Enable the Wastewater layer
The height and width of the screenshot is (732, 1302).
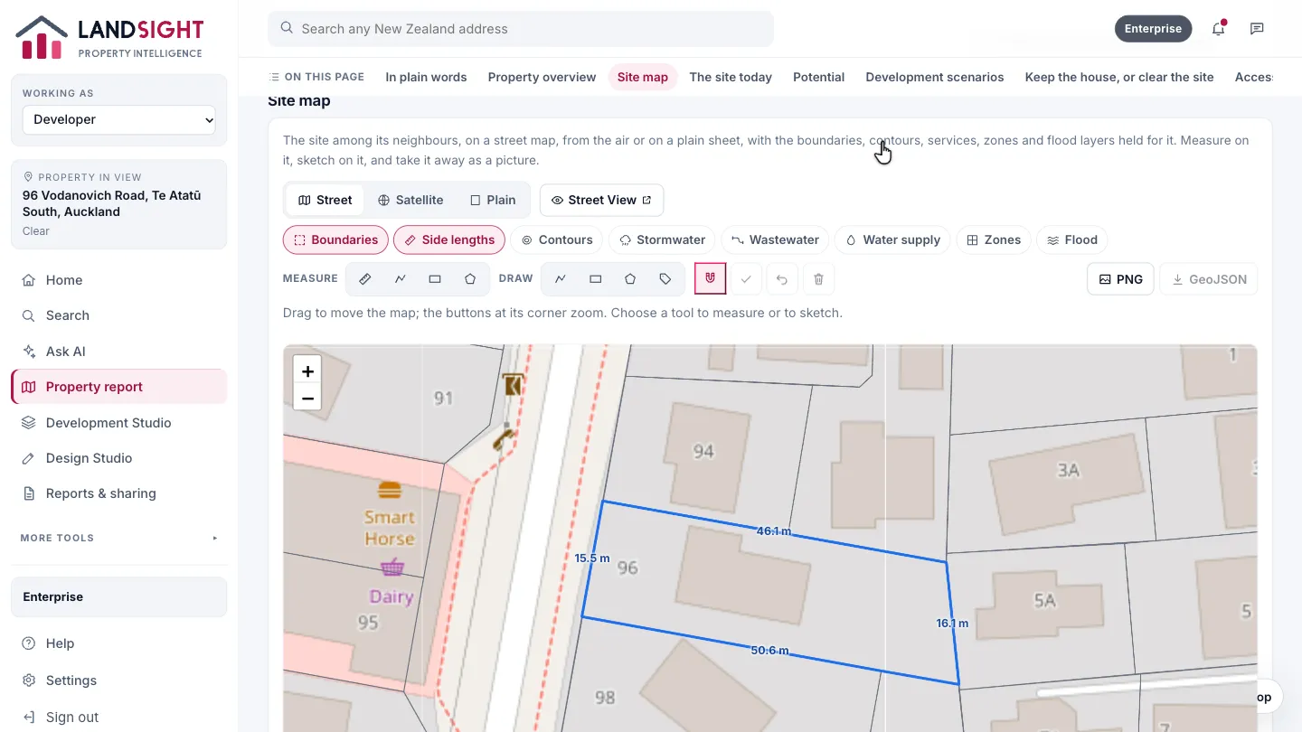pos(775,239)
